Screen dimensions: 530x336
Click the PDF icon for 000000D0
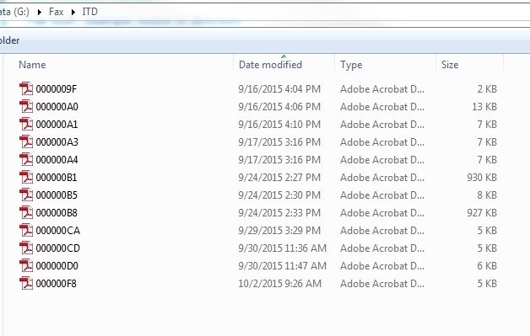[x=26, y=266]
